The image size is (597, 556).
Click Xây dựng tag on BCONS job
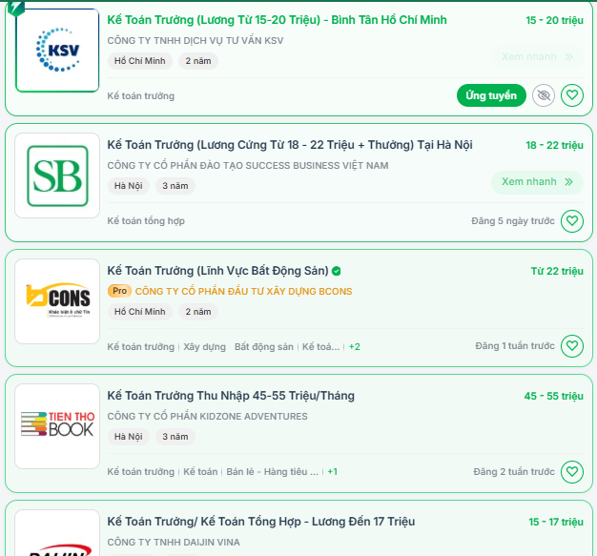coord(204,346)
